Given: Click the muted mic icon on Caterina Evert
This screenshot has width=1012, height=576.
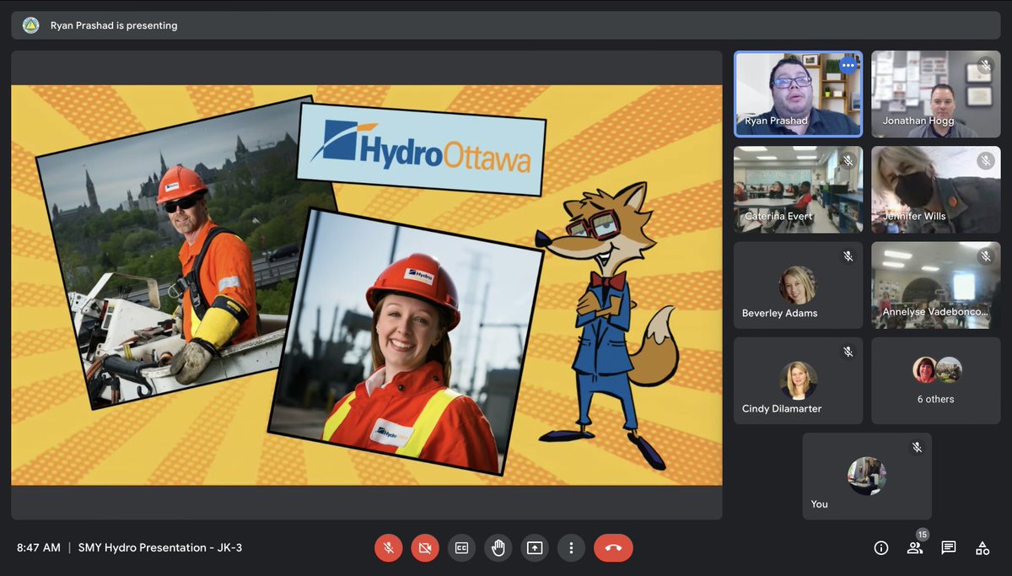Looking at the screenshot, I should point(848,161).
